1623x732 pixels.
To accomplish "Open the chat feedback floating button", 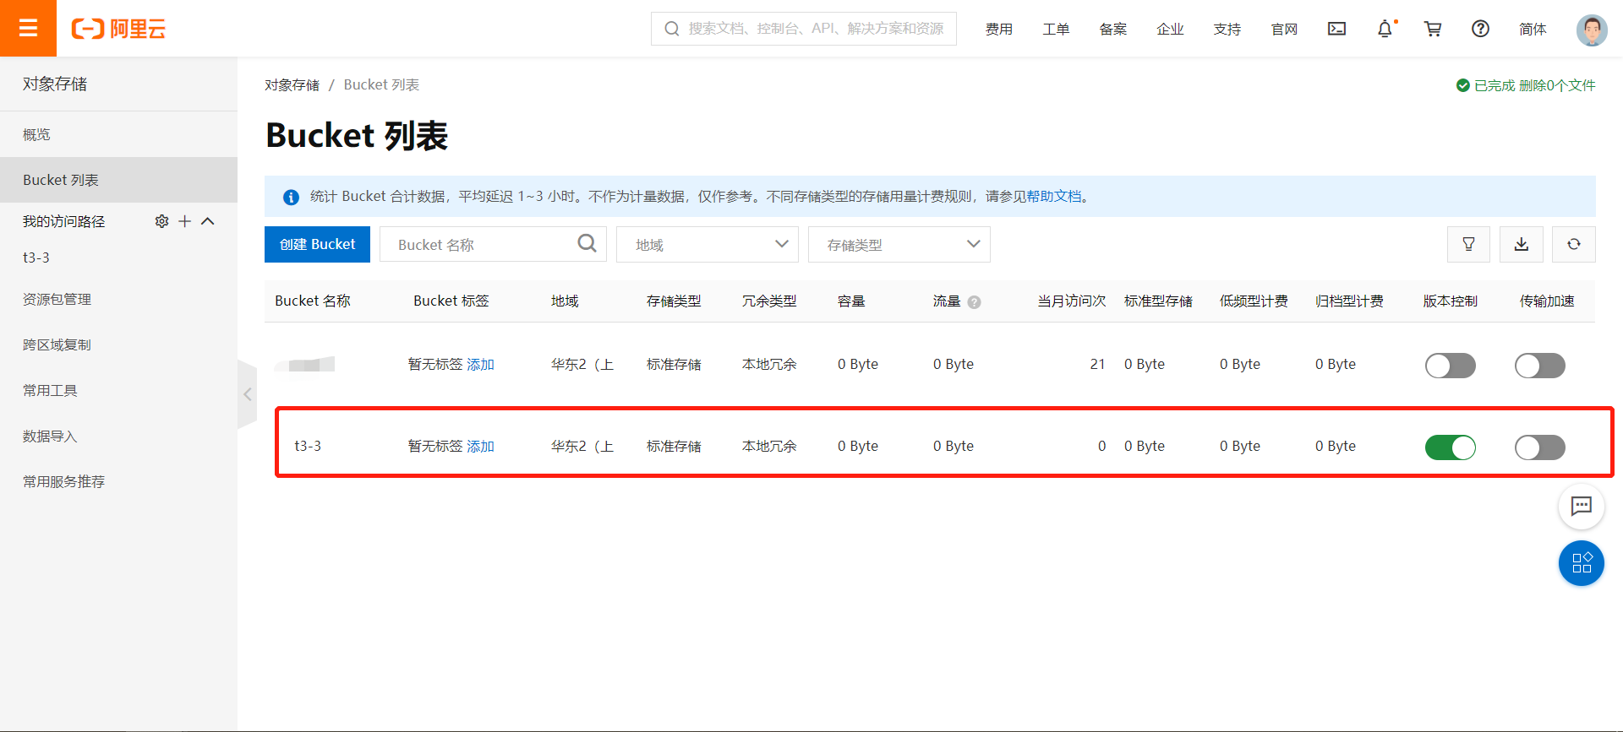I will click(1582, 506).
